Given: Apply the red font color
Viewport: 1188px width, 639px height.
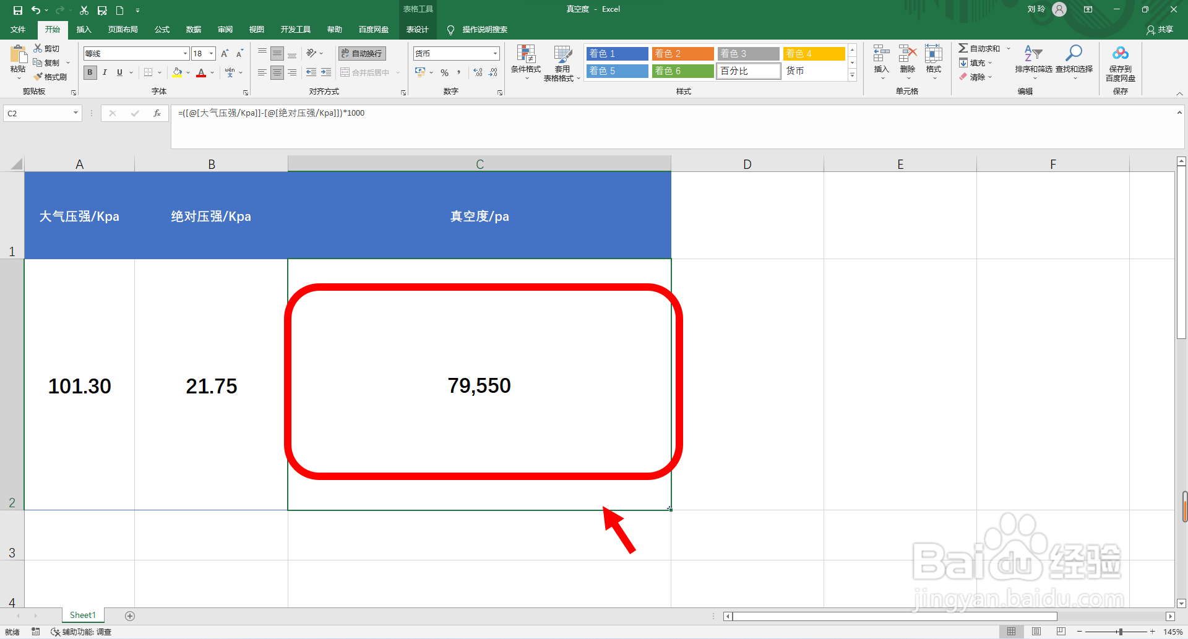Looking at the screenshot, I should (x=201, y=72).
